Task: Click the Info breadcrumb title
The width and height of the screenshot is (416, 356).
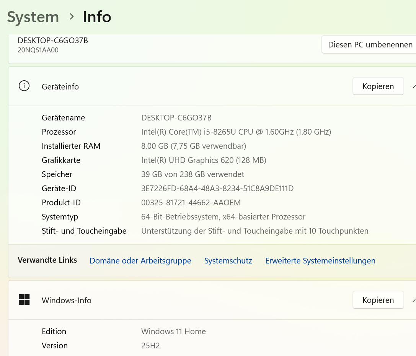Action: [x=97, y=17]
